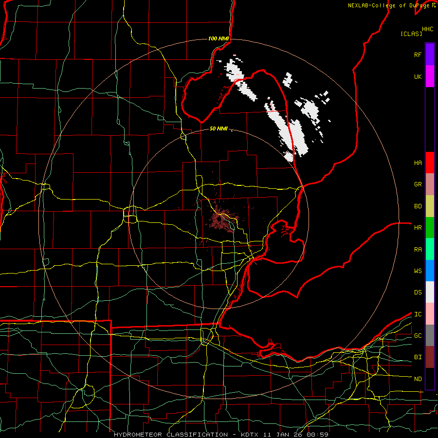Click the HR green legend swatch
This screenshot has width=438, height=438.
click(430, 227)
